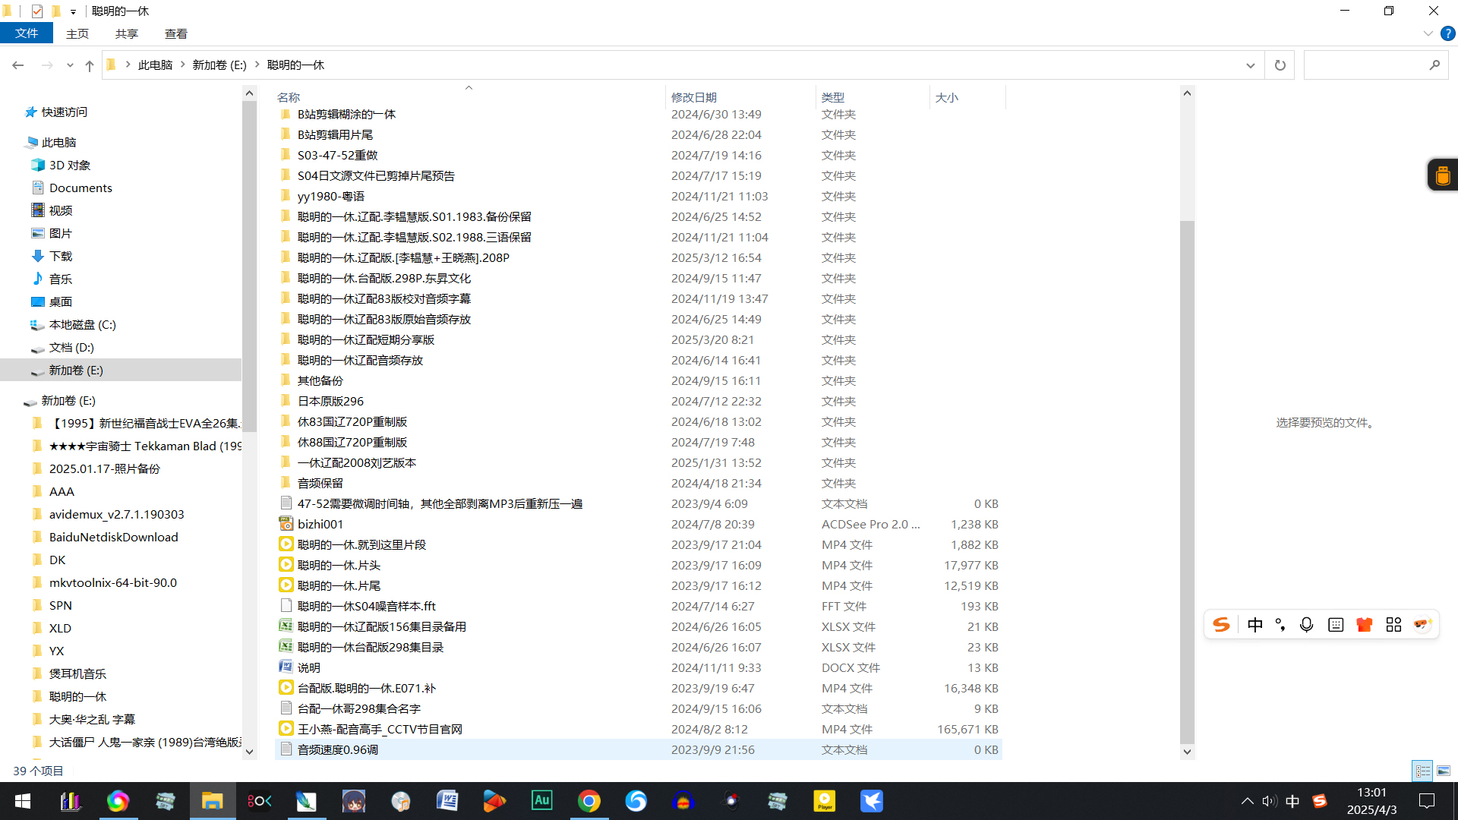Click the back navigation arrow
The height and width of the screenshot is (820, 1458).
click(x=18, y=65)
